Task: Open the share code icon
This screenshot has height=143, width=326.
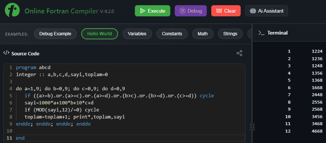Action: click(x=239, y=53)
